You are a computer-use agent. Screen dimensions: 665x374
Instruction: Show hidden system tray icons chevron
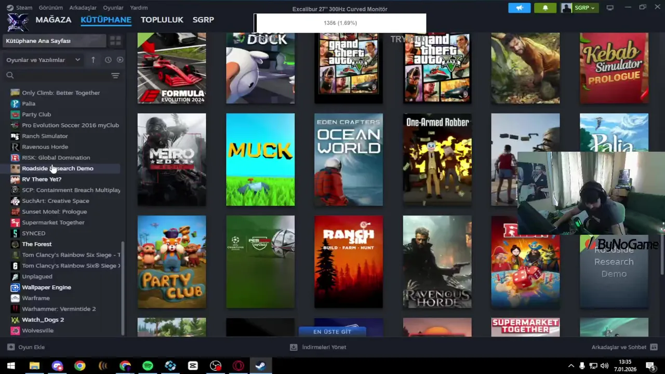pyautogui.click(x=571, y=366)
